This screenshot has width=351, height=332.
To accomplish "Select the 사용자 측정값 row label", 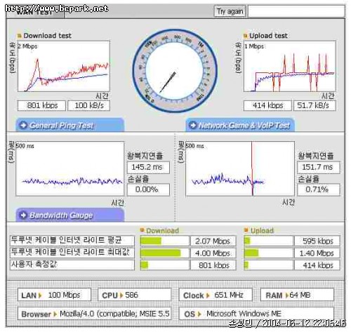I will (72, 265).
